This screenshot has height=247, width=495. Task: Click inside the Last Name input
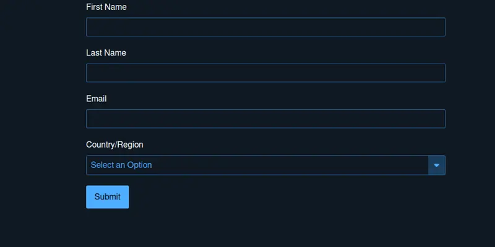[265, 73]
